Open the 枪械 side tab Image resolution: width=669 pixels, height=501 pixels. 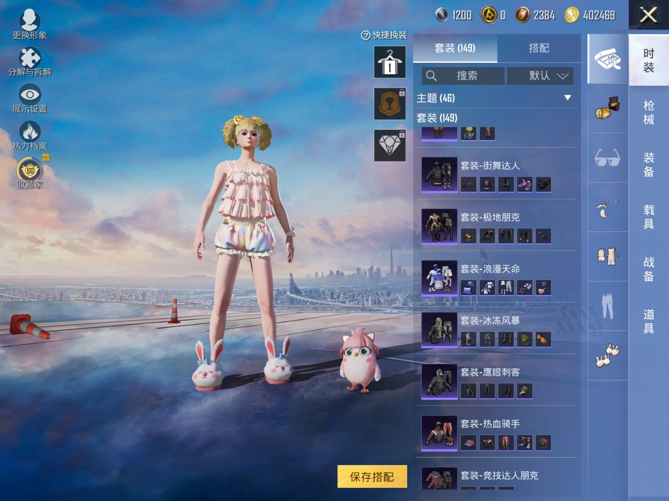pyautogui.click(x=648, y=112)
